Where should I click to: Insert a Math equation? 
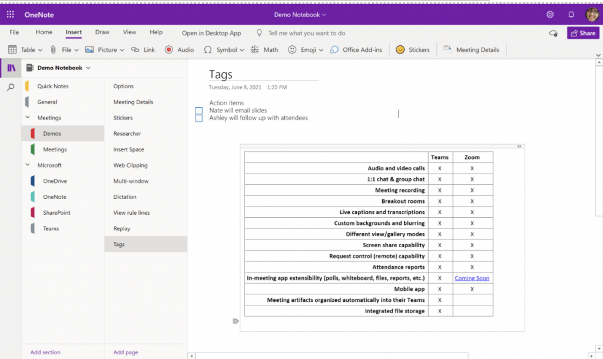tap(264, 49)
